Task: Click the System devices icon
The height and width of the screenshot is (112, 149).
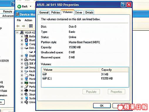Action: click(26, 98)
